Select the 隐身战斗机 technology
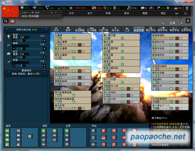This screenshot has width=195, height=151. pos(170,43)
